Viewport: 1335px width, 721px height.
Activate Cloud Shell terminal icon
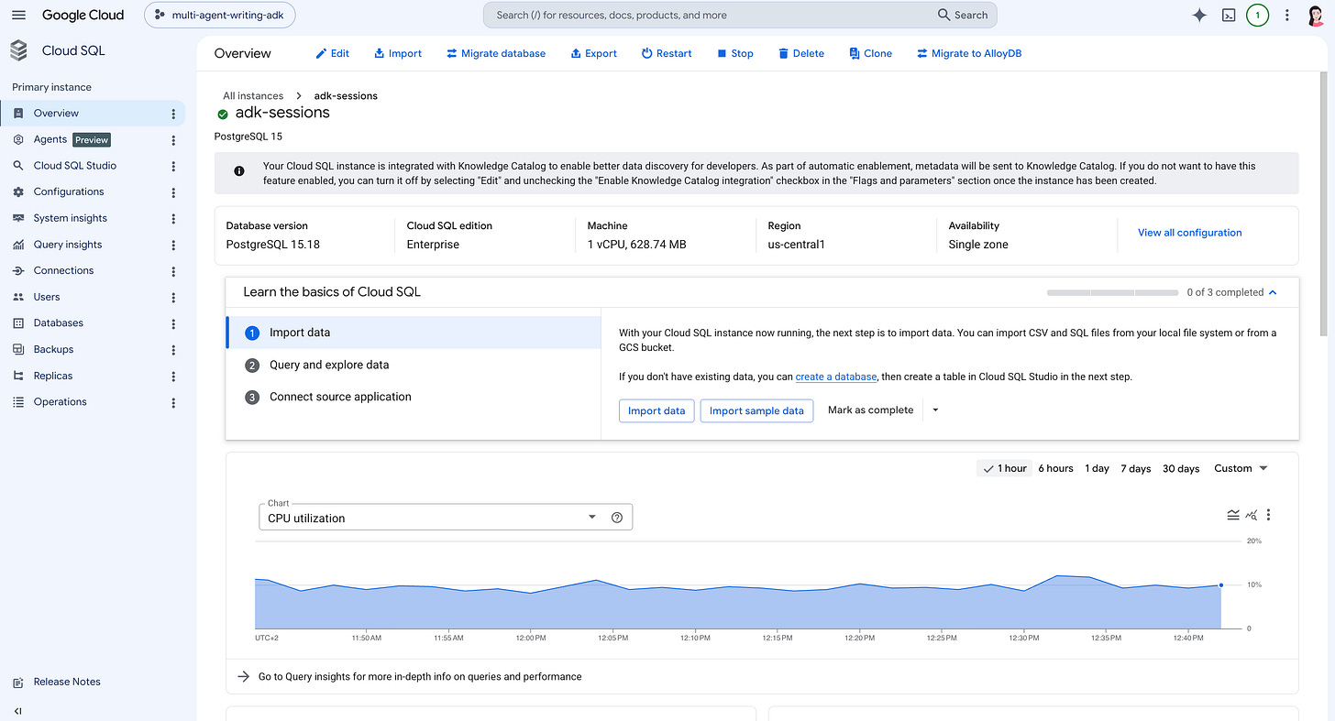[x=1229, y=15]
